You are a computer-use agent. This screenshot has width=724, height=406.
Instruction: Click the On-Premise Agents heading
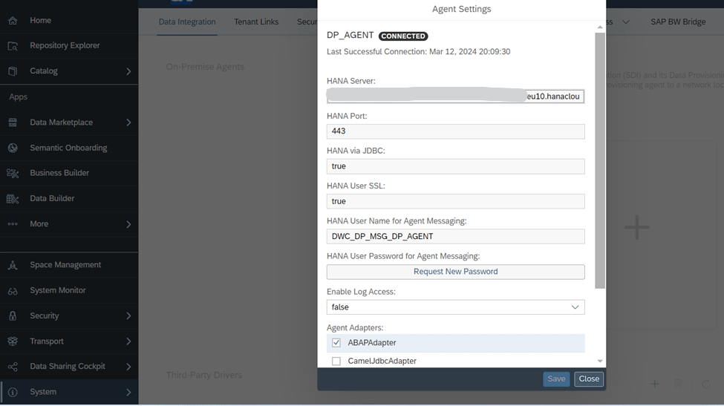[205, 67]
